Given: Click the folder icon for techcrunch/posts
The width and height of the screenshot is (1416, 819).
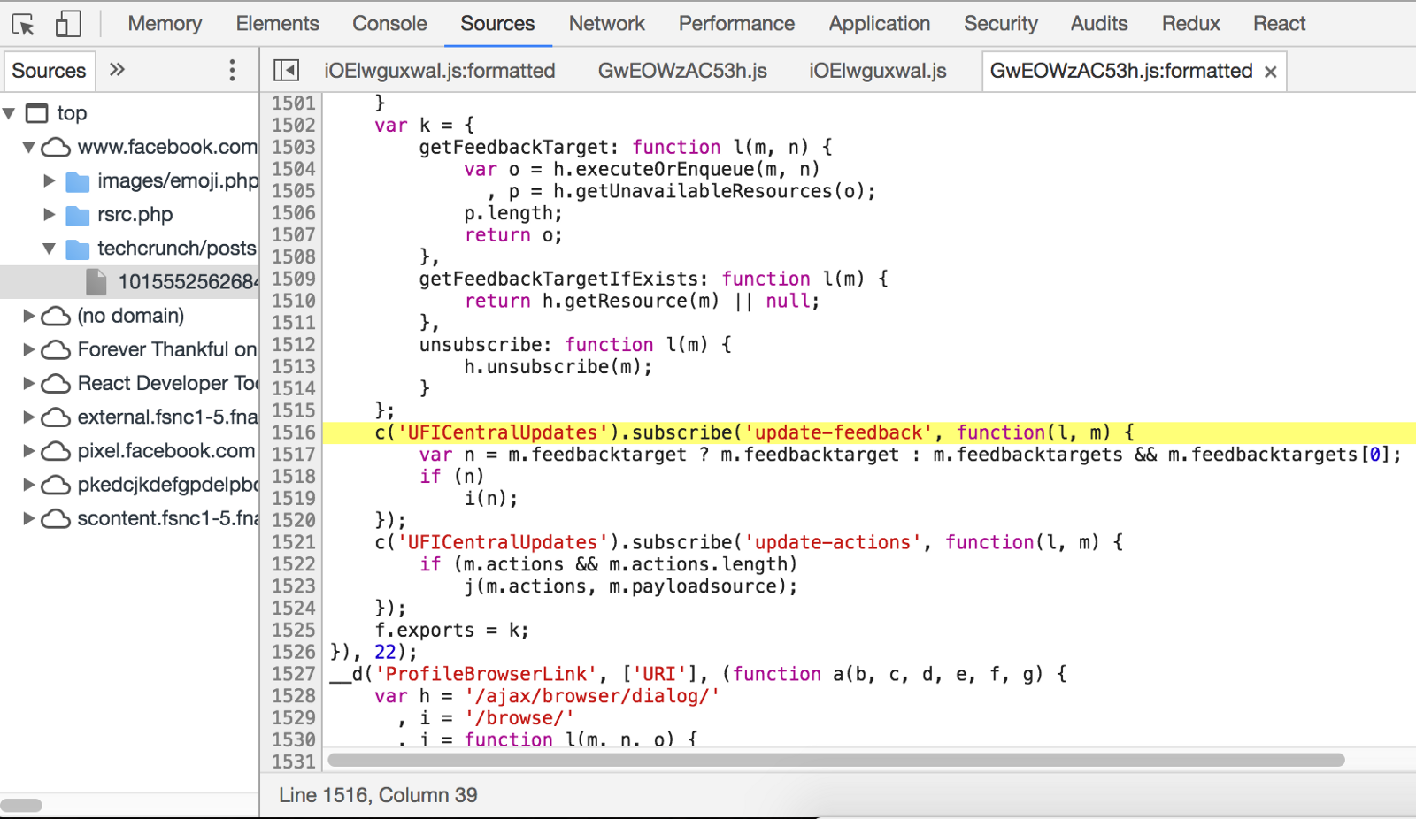Looking at the screenshot, I should pos(77,249).
